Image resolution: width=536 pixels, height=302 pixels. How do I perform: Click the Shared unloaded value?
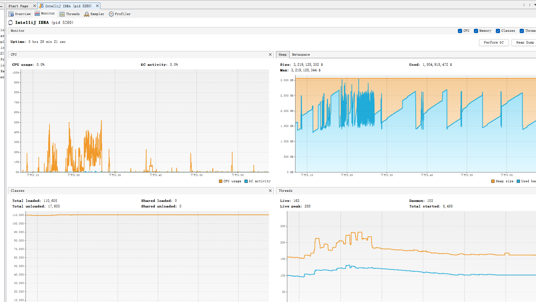pos(180,206)
